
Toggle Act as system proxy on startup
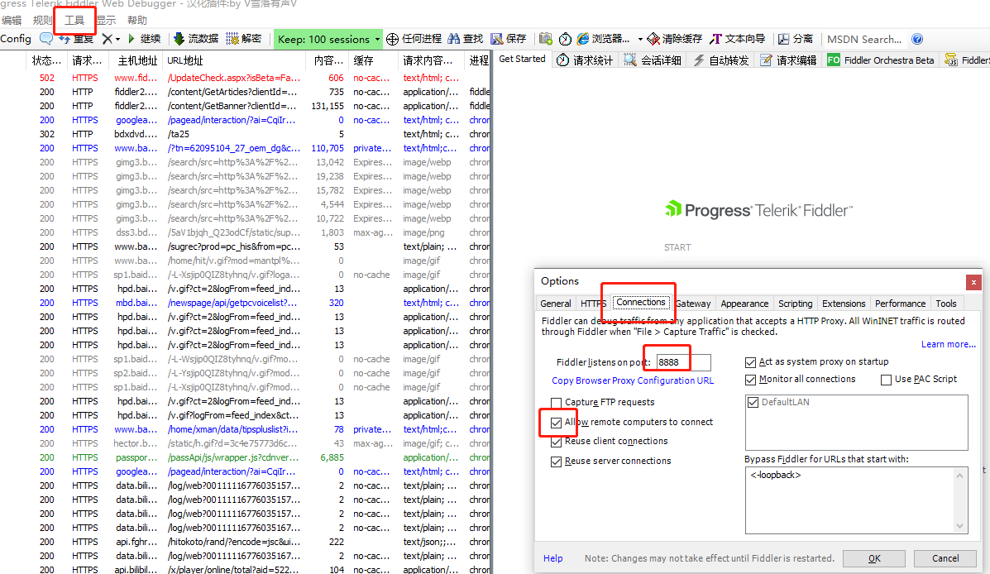[751, 362]
